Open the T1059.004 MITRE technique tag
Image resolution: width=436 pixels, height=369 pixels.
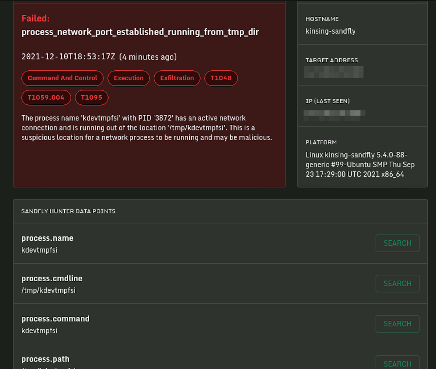pyautogui.click(x=46, y=98)
